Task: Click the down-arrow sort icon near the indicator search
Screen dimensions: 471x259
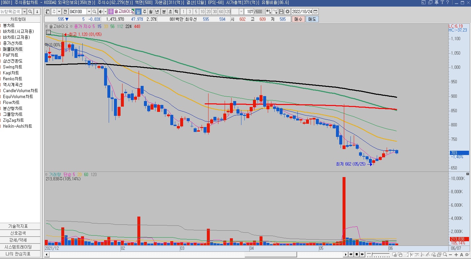Action: (x=37, y=12)
